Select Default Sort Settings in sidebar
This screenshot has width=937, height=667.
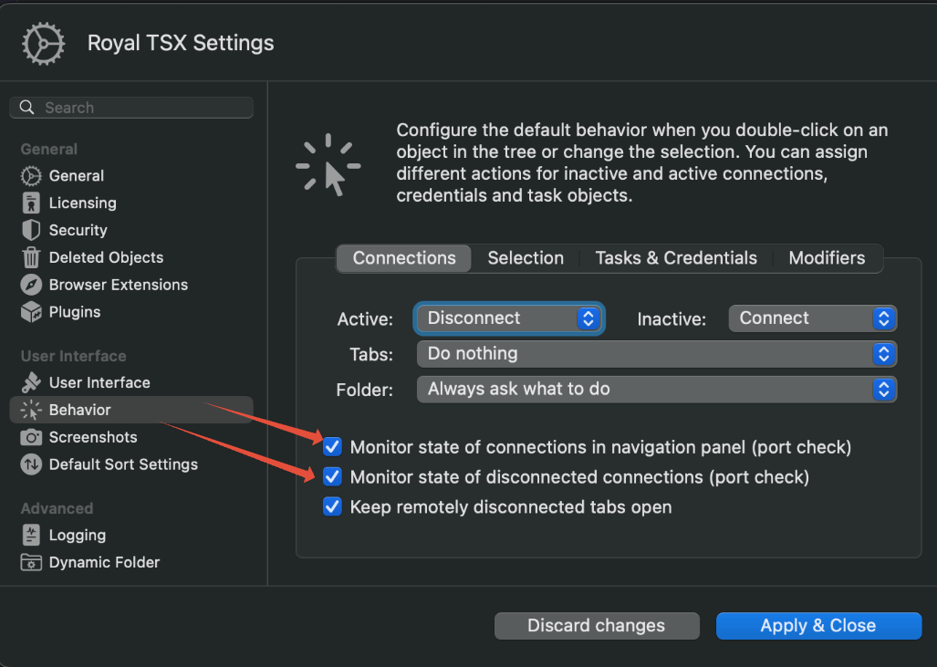[x=123, y=464]
